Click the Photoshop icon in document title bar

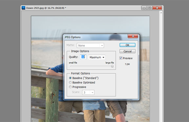pos(23,8)
